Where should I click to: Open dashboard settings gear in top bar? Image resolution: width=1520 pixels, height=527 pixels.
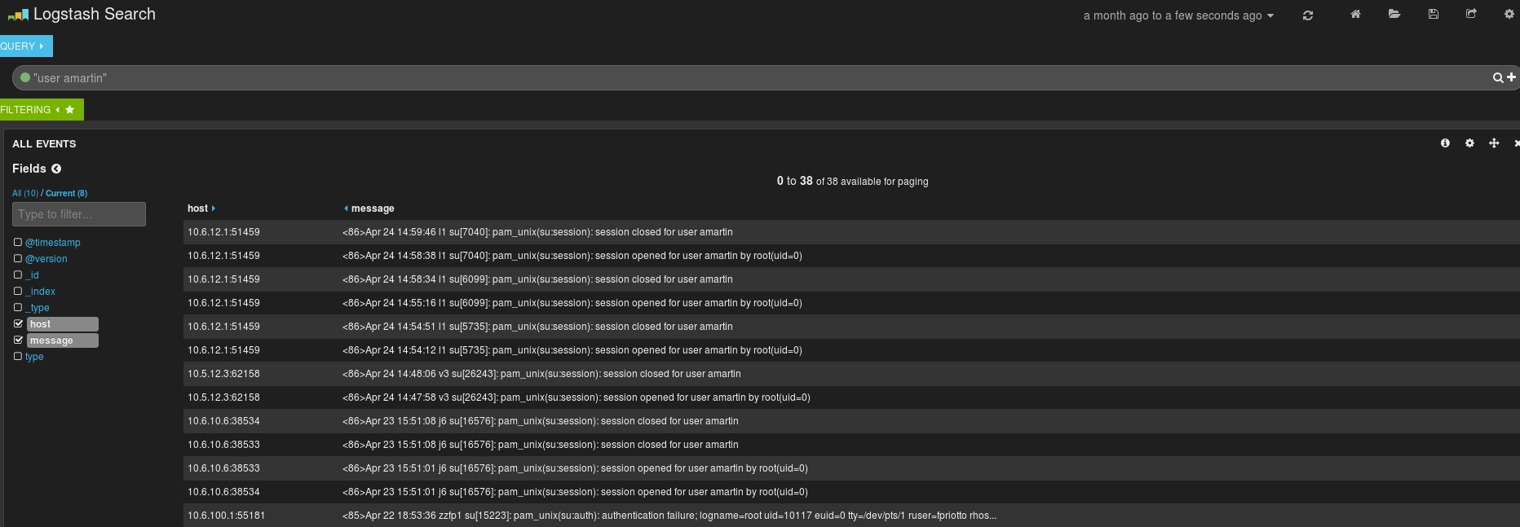click(1509, 15)
